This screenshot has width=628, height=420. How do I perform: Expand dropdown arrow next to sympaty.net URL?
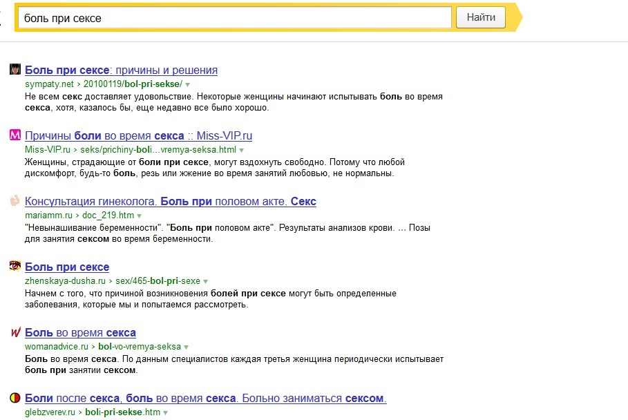[x=187, y=84]
